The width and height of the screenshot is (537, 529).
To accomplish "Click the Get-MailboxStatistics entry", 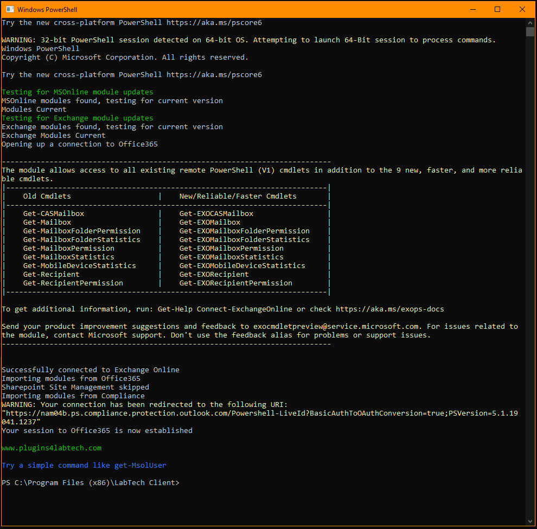I will (69, 257).
